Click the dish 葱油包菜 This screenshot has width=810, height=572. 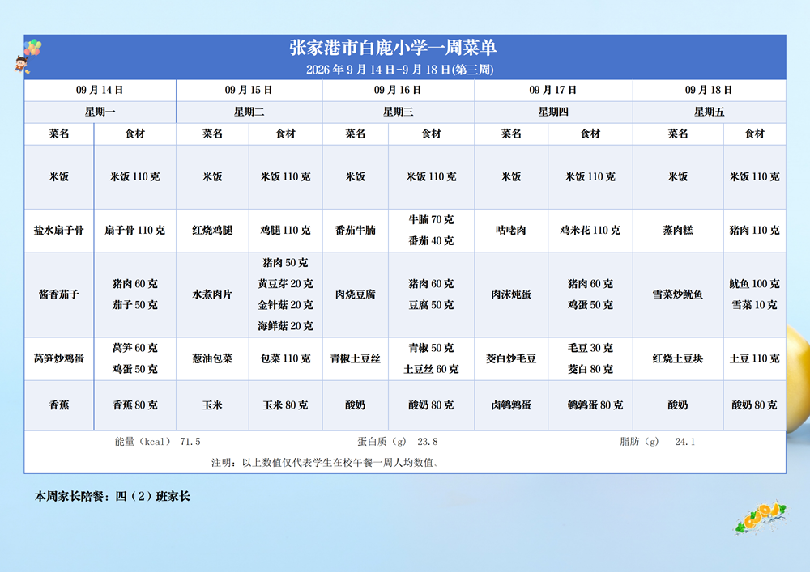(x=212, y=358)
